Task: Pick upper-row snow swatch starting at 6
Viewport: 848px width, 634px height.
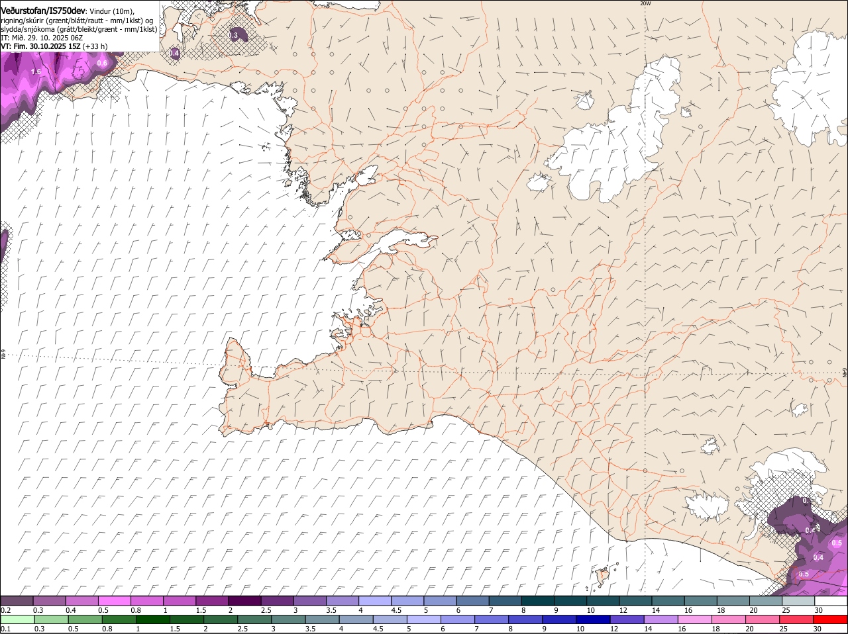Action: (473, 601)
